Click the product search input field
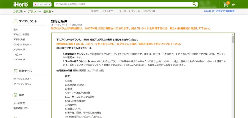Viewport: 248px width, 118px height. point(123,4)
